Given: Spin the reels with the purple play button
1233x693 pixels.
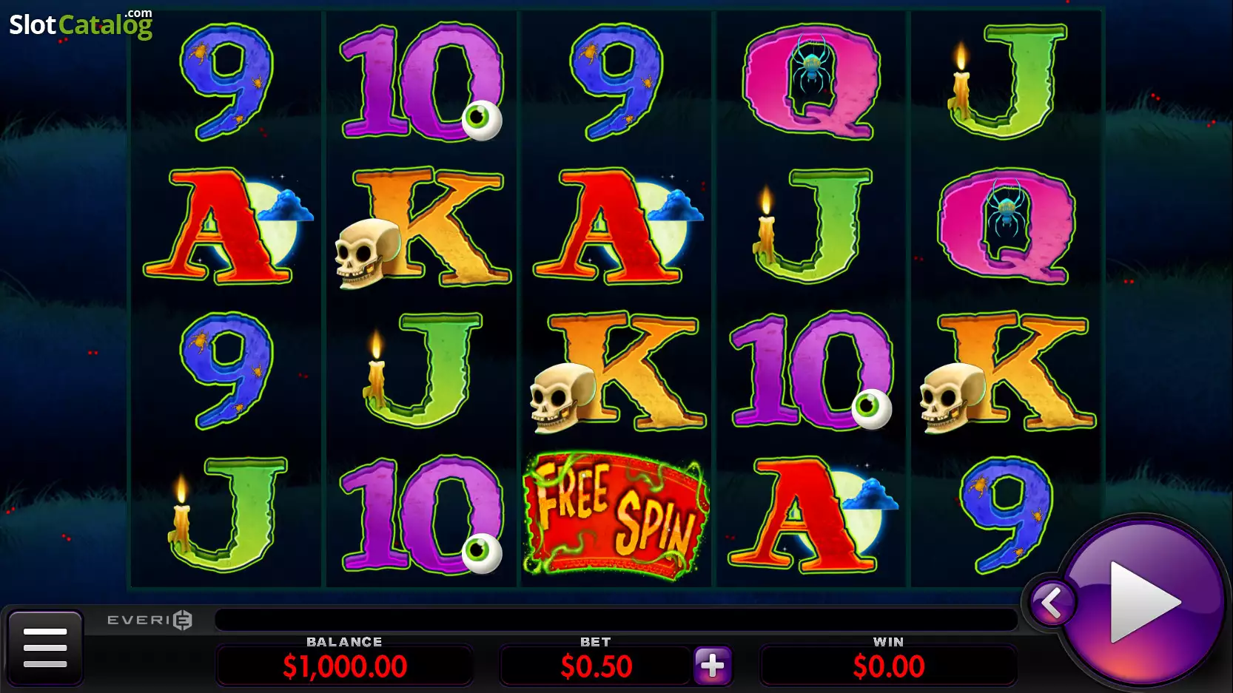Looking at the screenshot, I should click(x=1143, y=601).
